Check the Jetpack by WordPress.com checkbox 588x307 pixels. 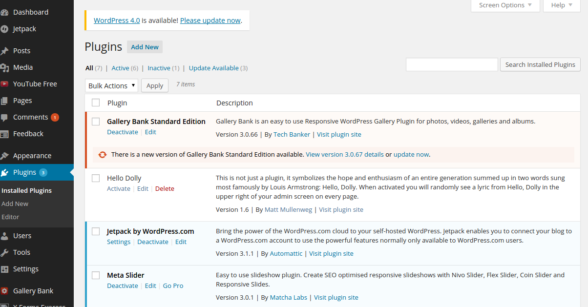pos(96,231)
